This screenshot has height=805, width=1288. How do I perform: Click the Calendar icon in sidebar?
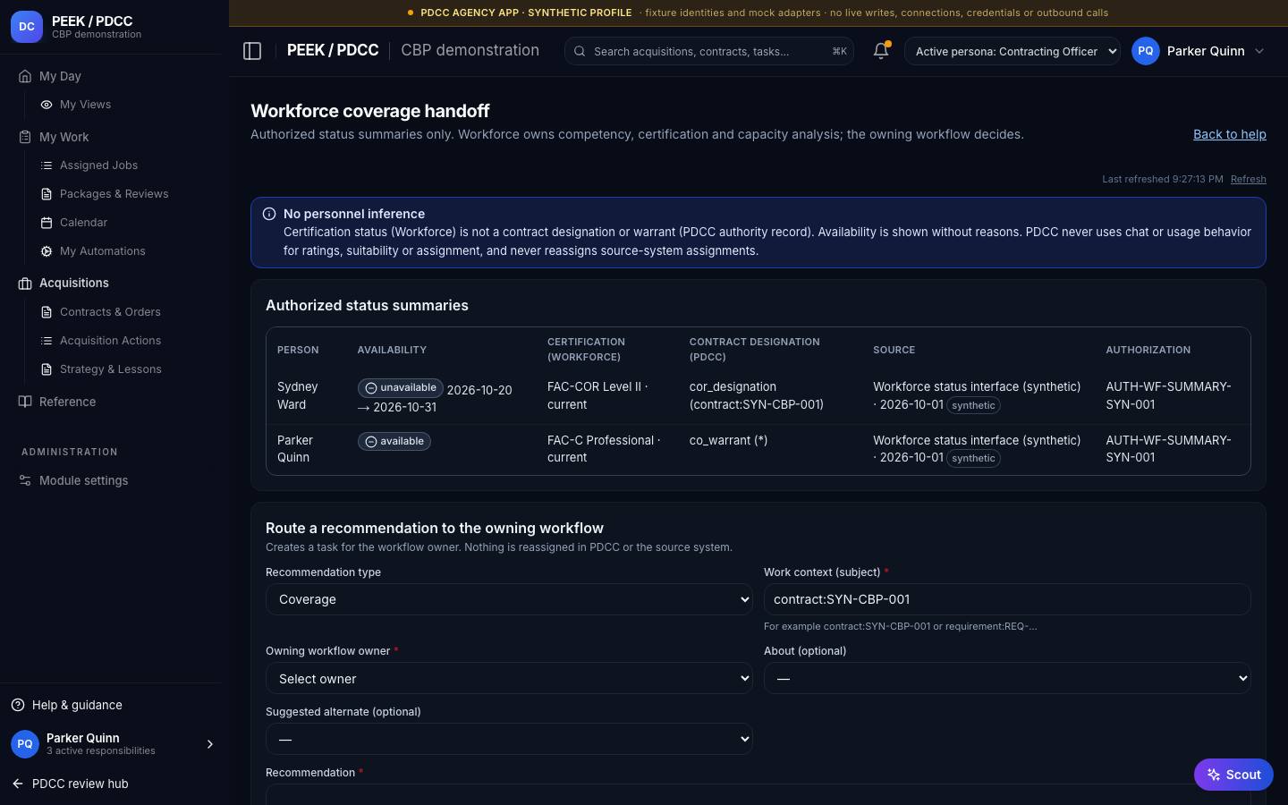point(47,223)
